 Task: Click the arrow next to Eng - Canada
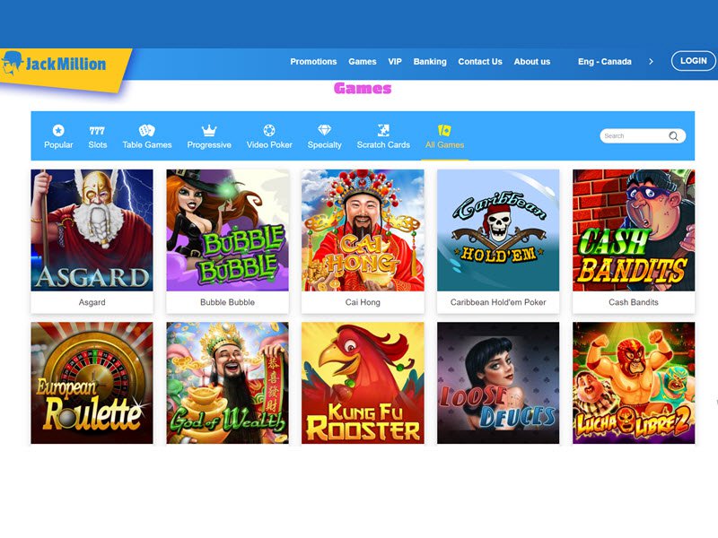tap(651, 62)
